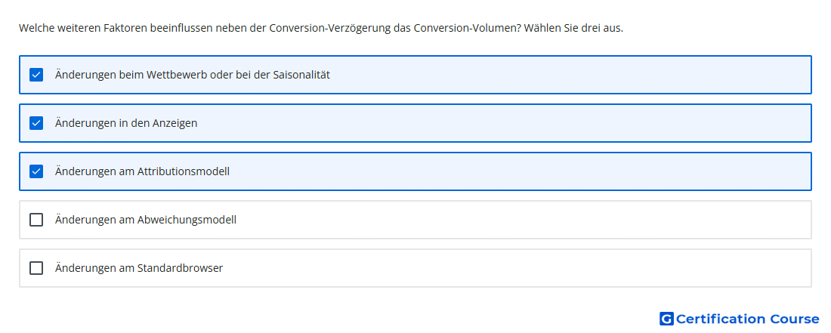Tick the Standardbrowser checkbox

click(36, 268)
